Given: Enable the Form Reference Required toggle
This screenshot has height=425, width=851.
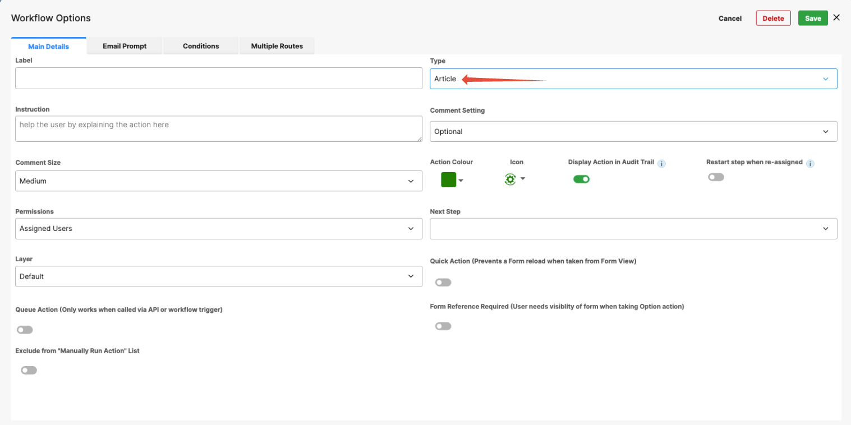Looking at the screenshot, I should pos(443,326).
